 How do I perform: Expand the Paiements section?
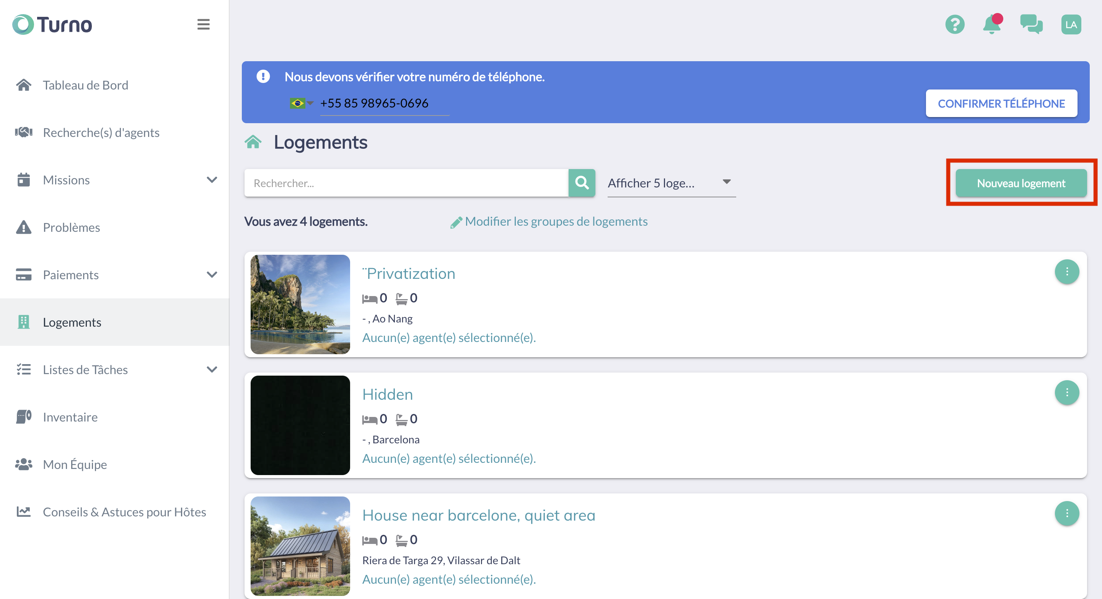[213, 275]
